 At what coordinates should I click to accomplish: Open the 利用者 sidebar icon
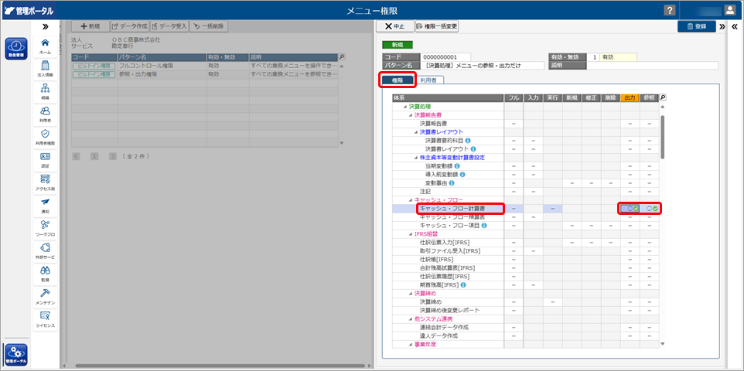pyautogui.click(x=46, y=114)
